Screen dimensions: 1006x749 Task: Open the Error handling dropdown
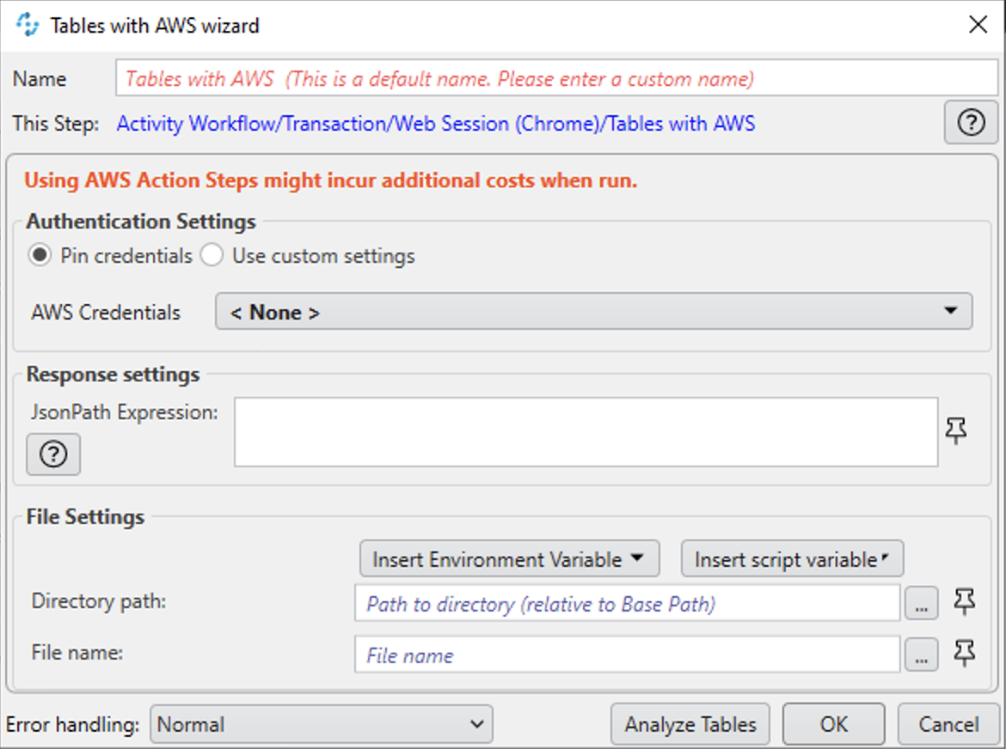coord(322,723)
